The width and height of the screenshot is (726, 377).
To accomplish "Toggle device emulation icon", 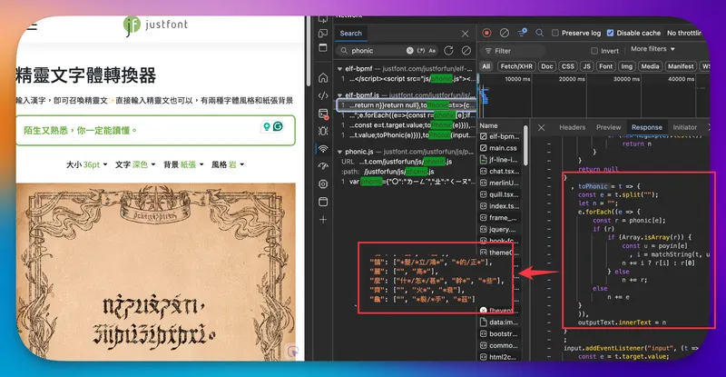I will [323, 33].
